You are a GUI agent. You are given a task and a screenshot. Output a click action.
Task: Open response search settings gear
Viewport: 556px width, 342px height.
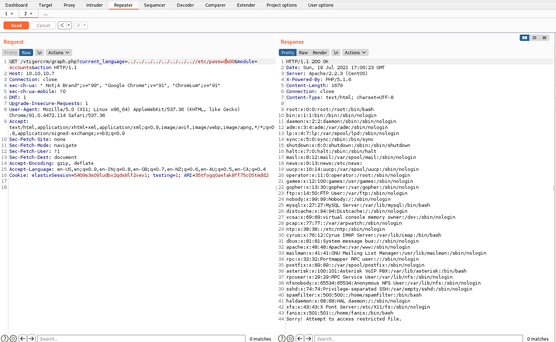(290, 338)
